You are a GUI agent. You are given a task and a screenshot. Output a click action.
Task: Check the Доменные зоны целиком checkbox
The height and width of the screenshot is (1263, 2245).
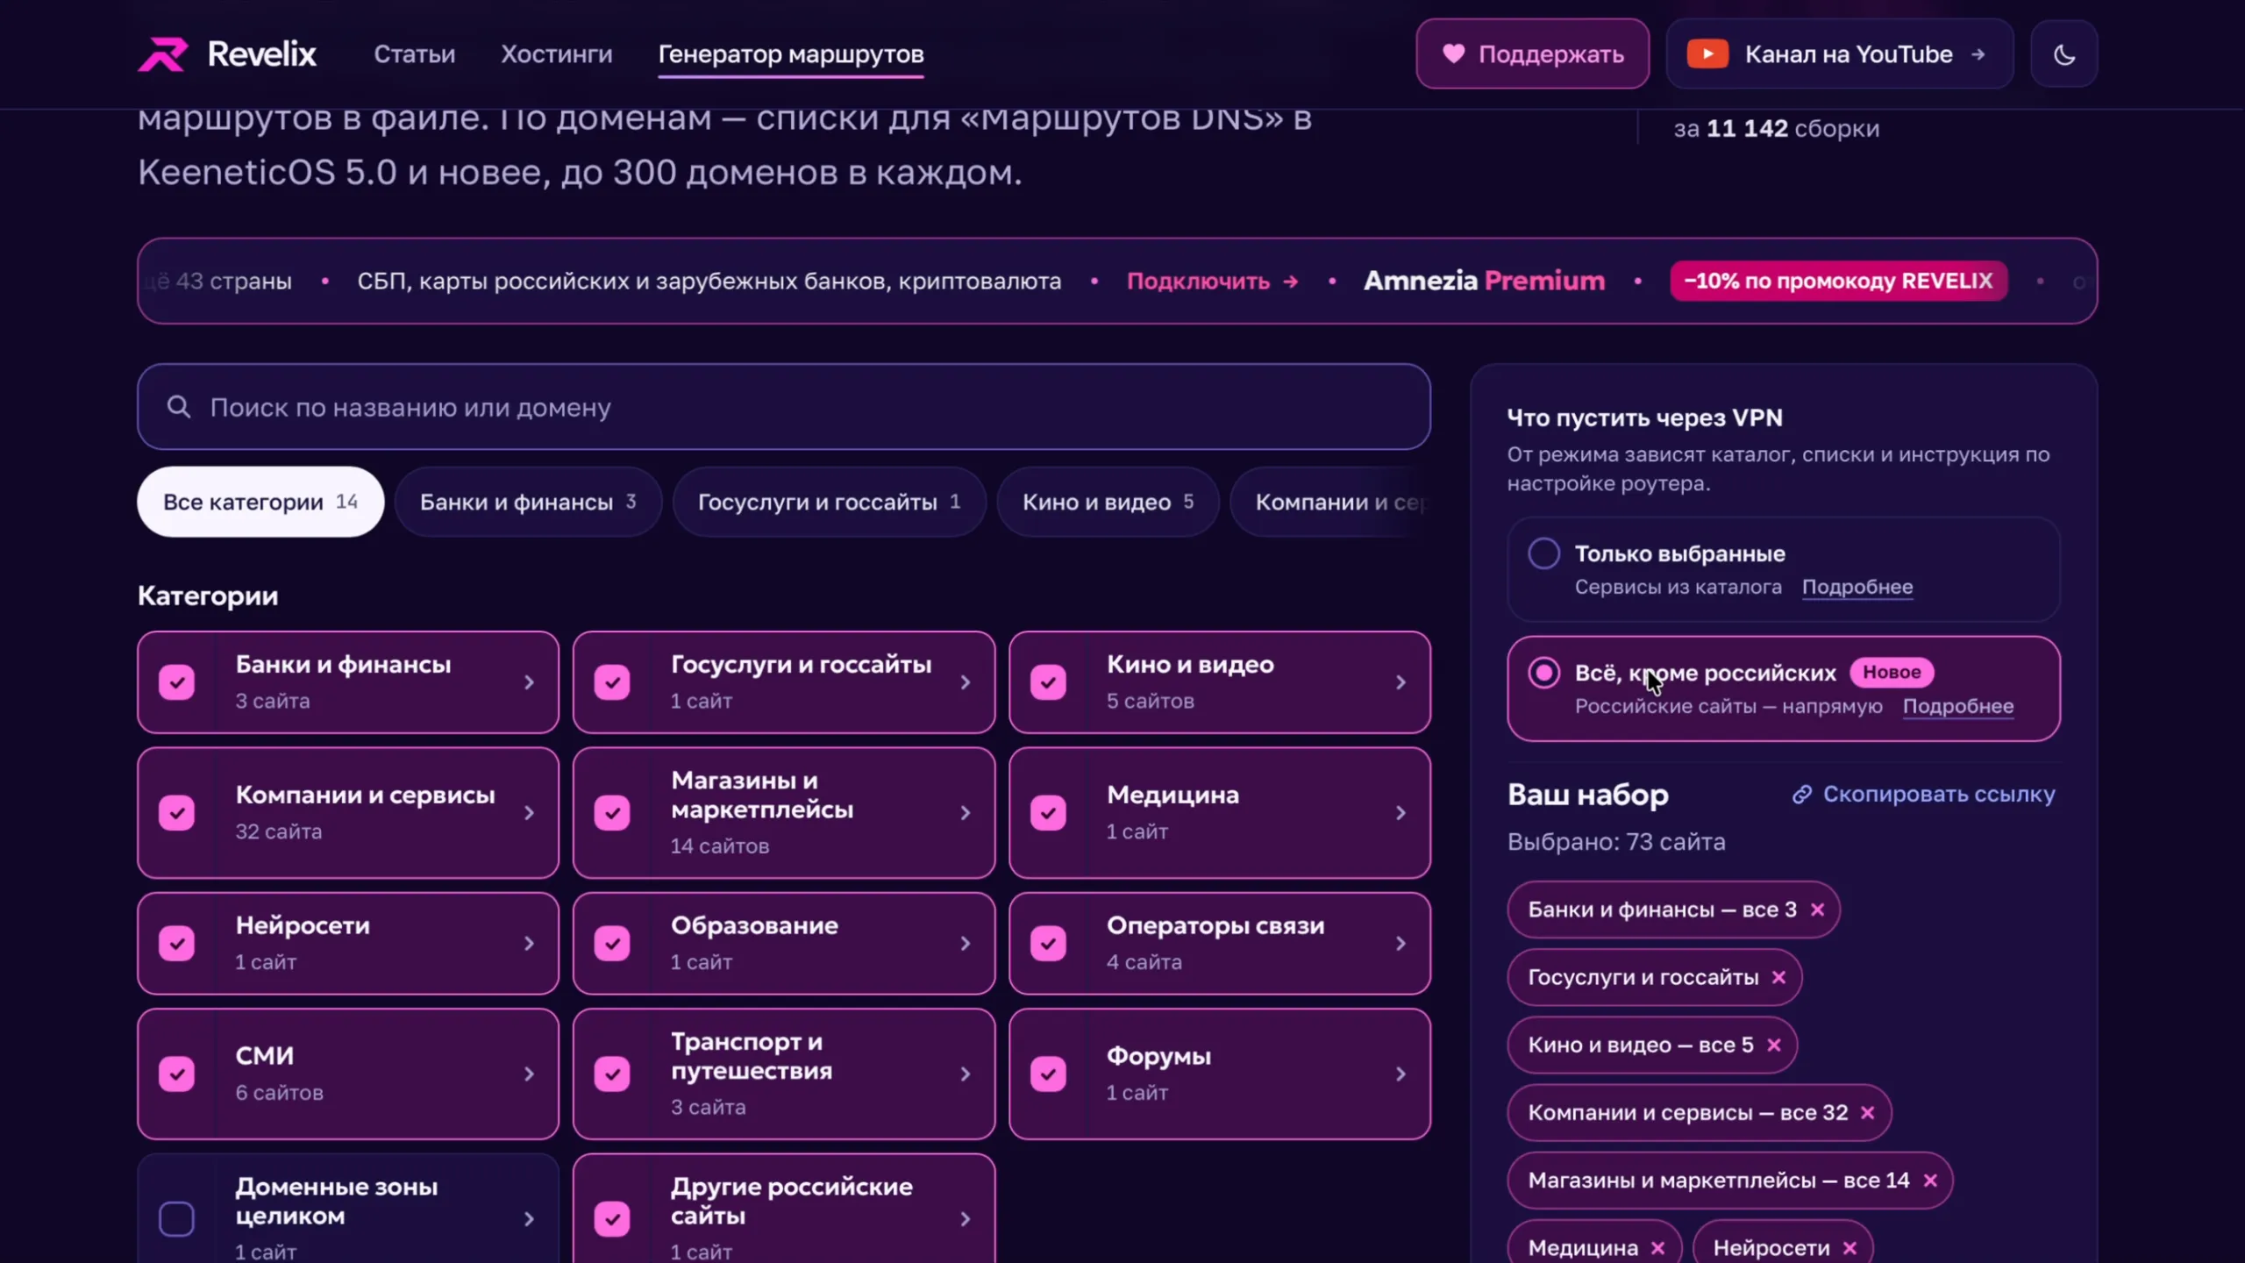[x=176, y=1219]
